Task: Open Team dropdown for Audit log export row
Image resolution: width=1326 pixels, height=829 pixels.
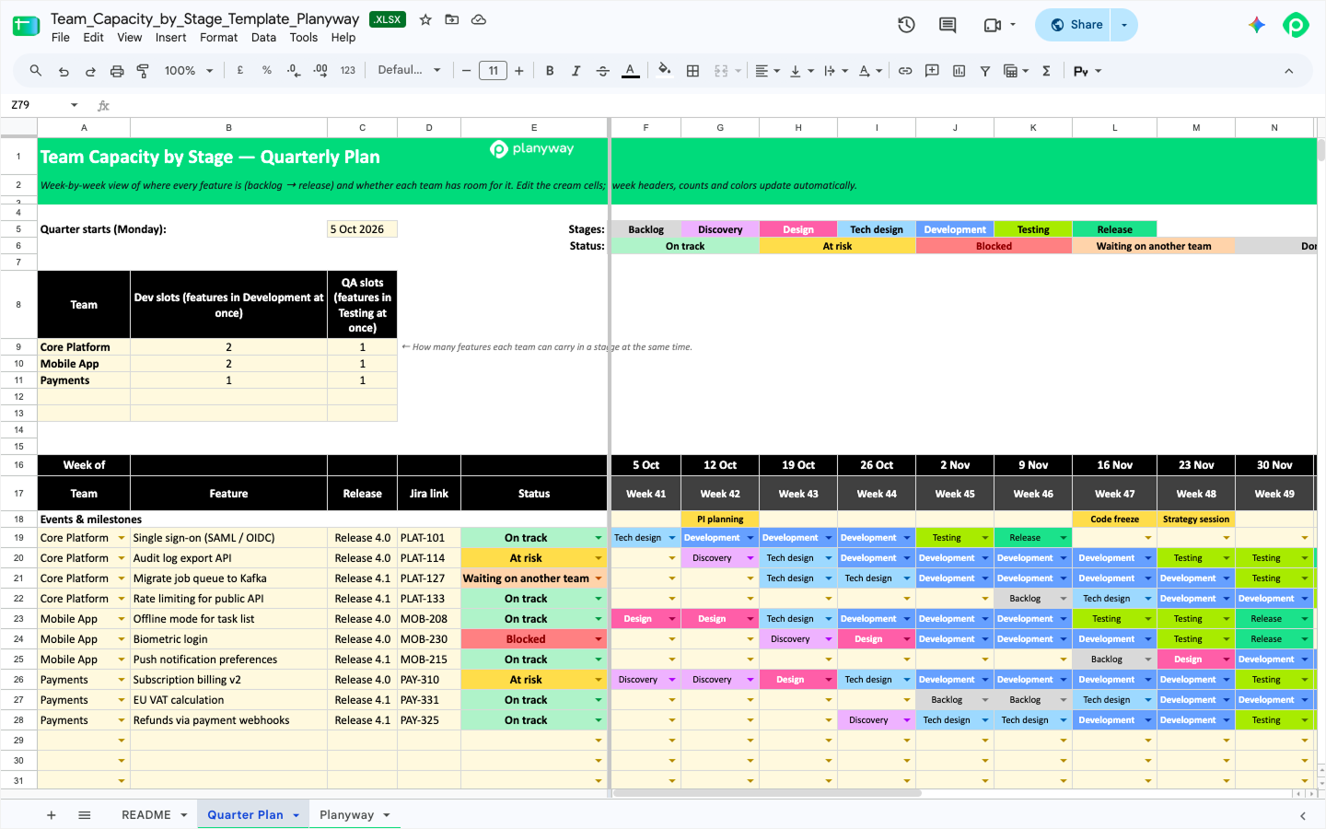Action: pyautogui.click(x=121, y=558)
